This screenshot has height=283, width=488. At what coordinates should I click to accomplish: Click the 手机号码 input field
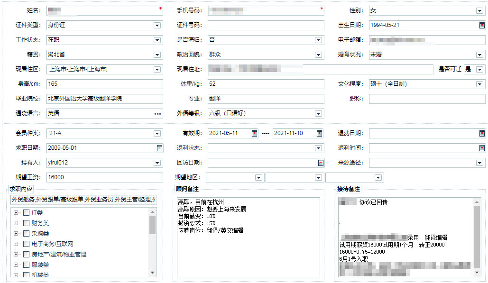(266, 11)
